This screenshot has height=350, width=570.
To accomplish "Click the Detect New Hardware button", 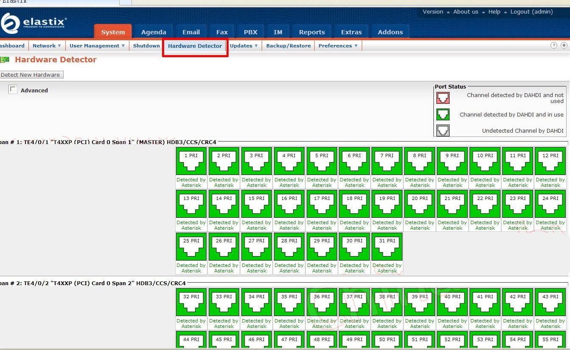I will coord(31,75).
